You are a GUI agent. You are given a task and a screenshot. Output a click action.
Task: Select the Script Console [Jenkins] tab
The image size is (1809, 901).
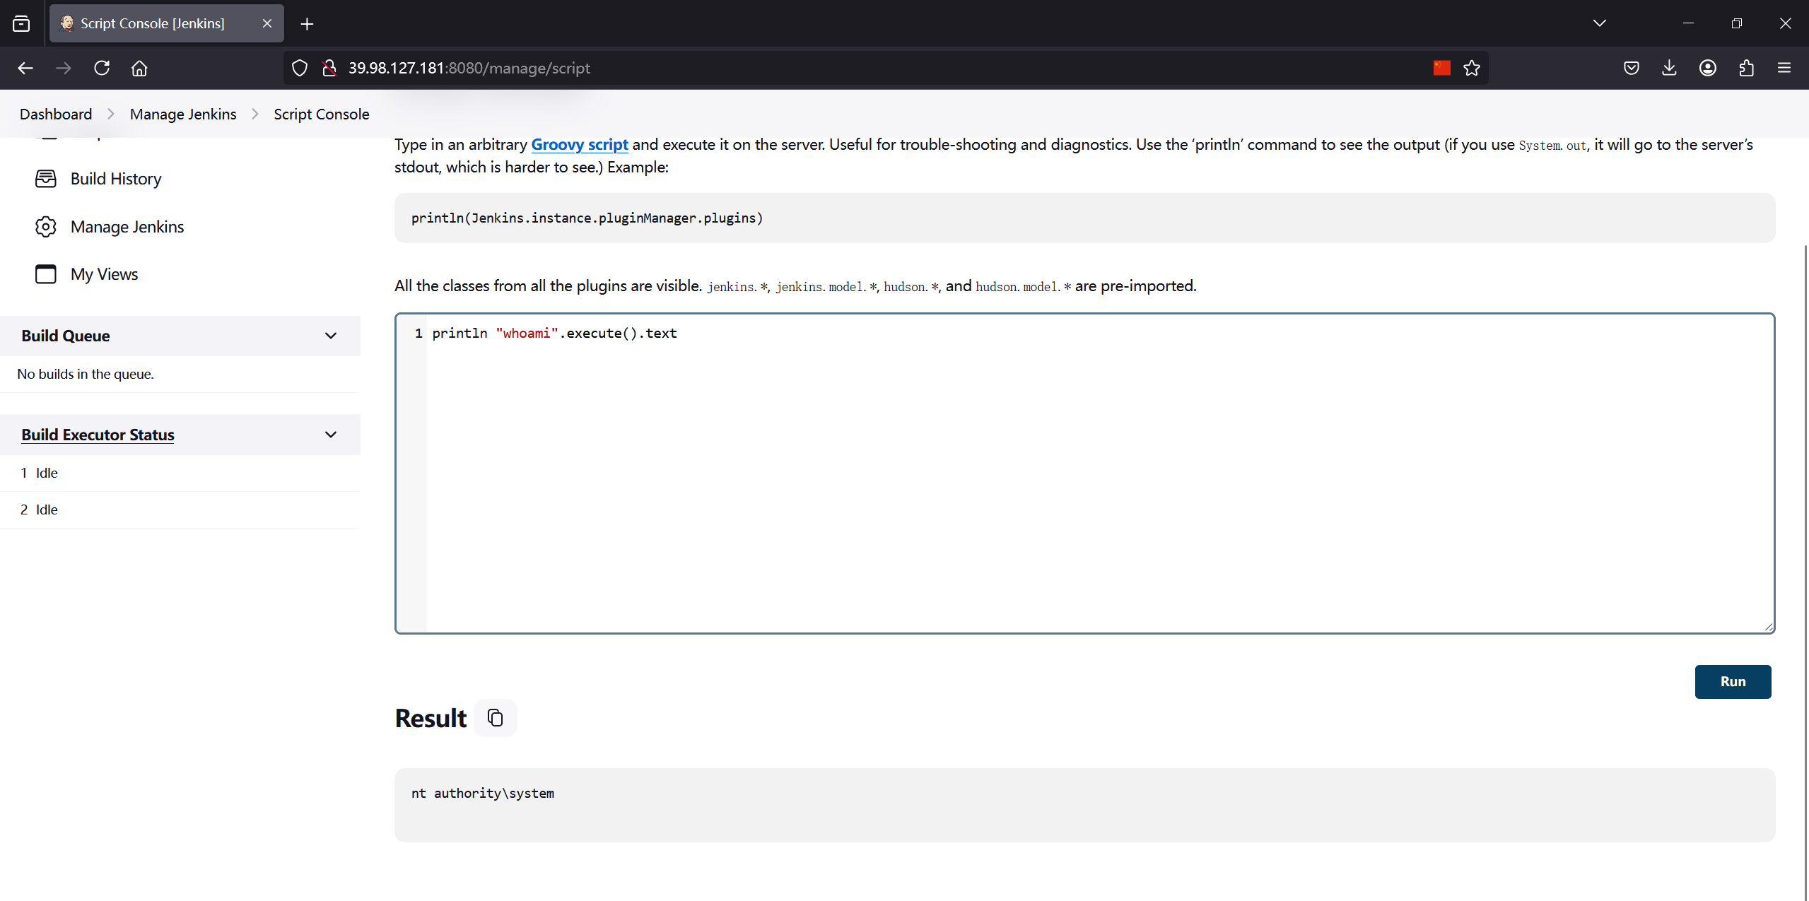pyautogui.click(x=167, y=23)
